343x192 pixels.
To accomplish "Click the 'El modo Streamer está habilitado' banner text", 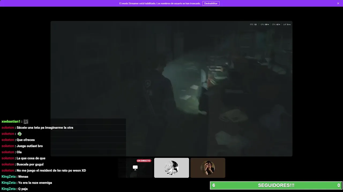I will click(x=160, y=3).
